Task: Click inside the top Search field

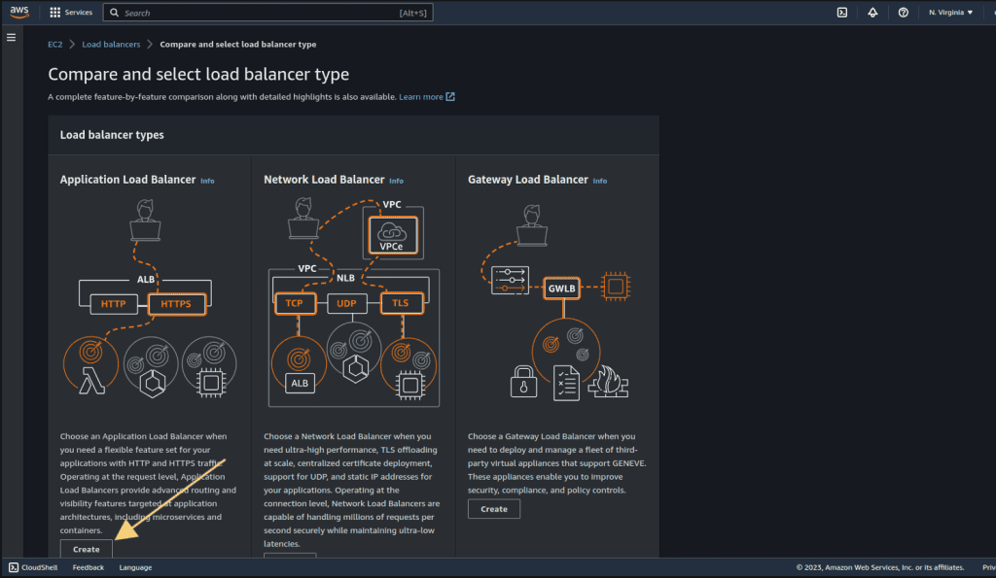Action: click(268, 13)
